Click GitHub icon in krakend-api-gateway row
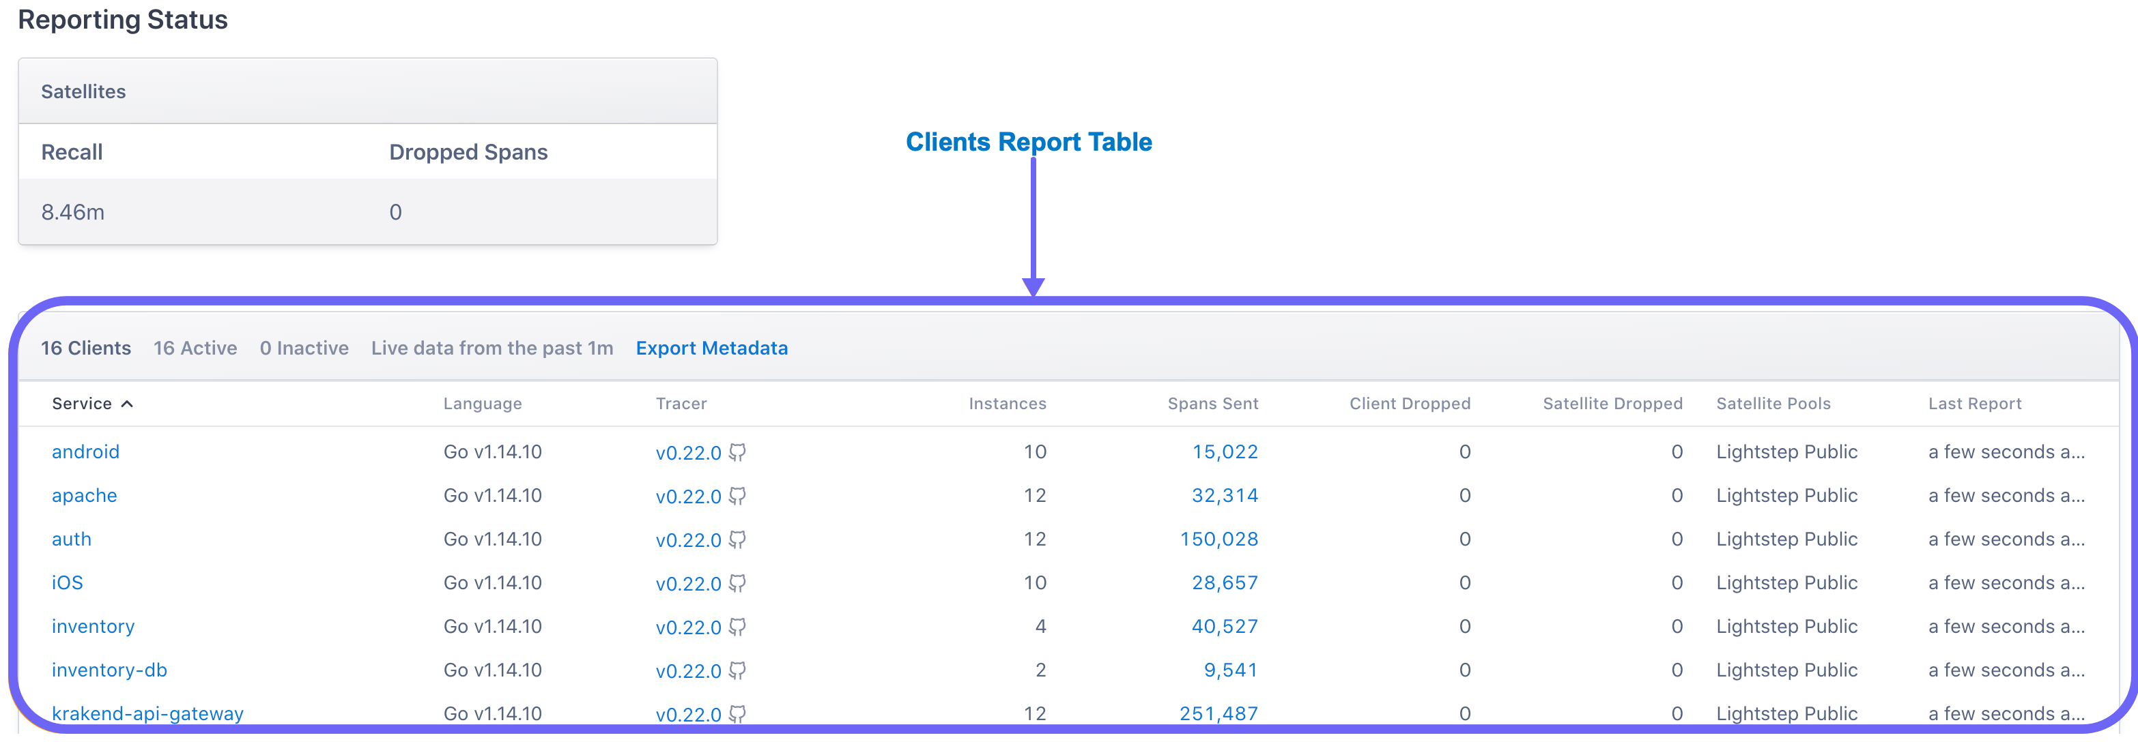Image resolution: width=2138 pixels, height=742 pixels. [737, 713]
